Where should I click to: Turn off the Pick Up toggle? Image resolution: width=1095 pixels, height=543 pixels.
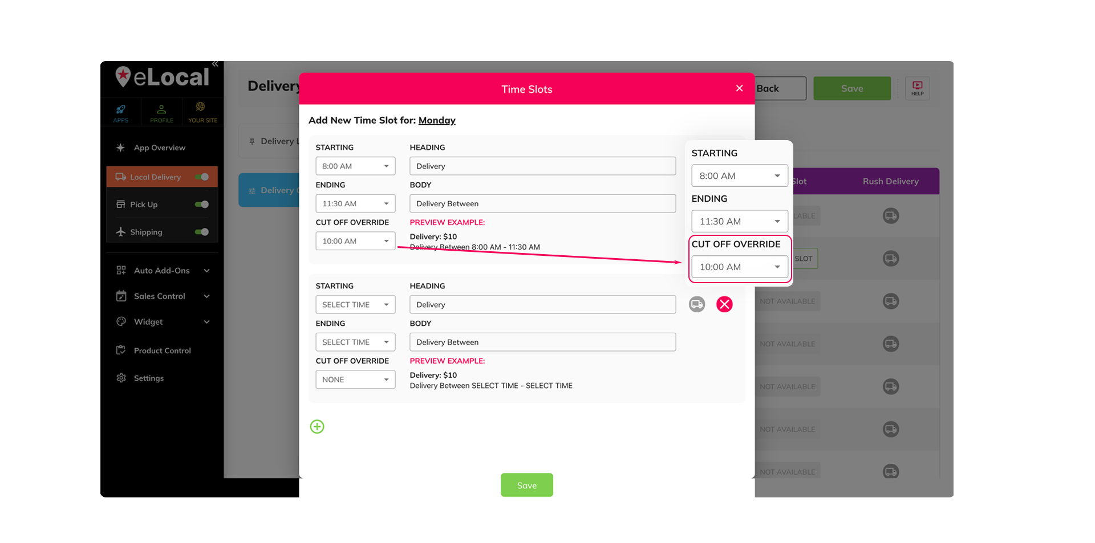202,204
